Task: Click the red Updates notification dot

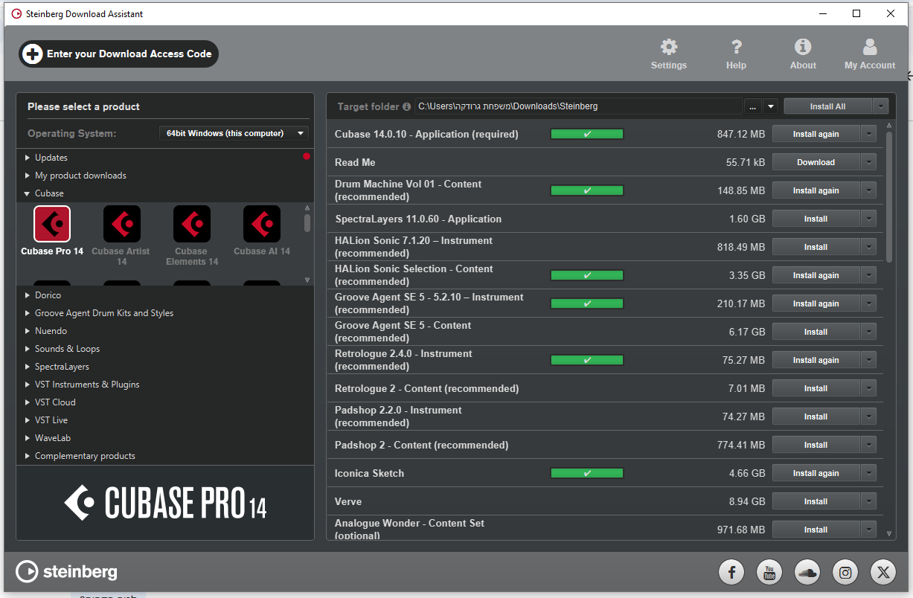Action: (x=306, y=157)
